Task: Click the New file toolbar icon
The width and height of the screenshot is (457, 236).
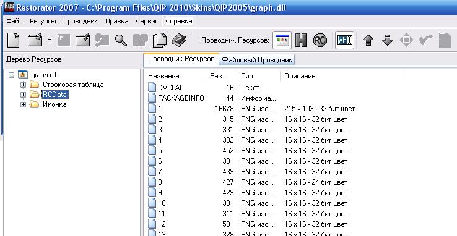Action: tap(13, 40)
